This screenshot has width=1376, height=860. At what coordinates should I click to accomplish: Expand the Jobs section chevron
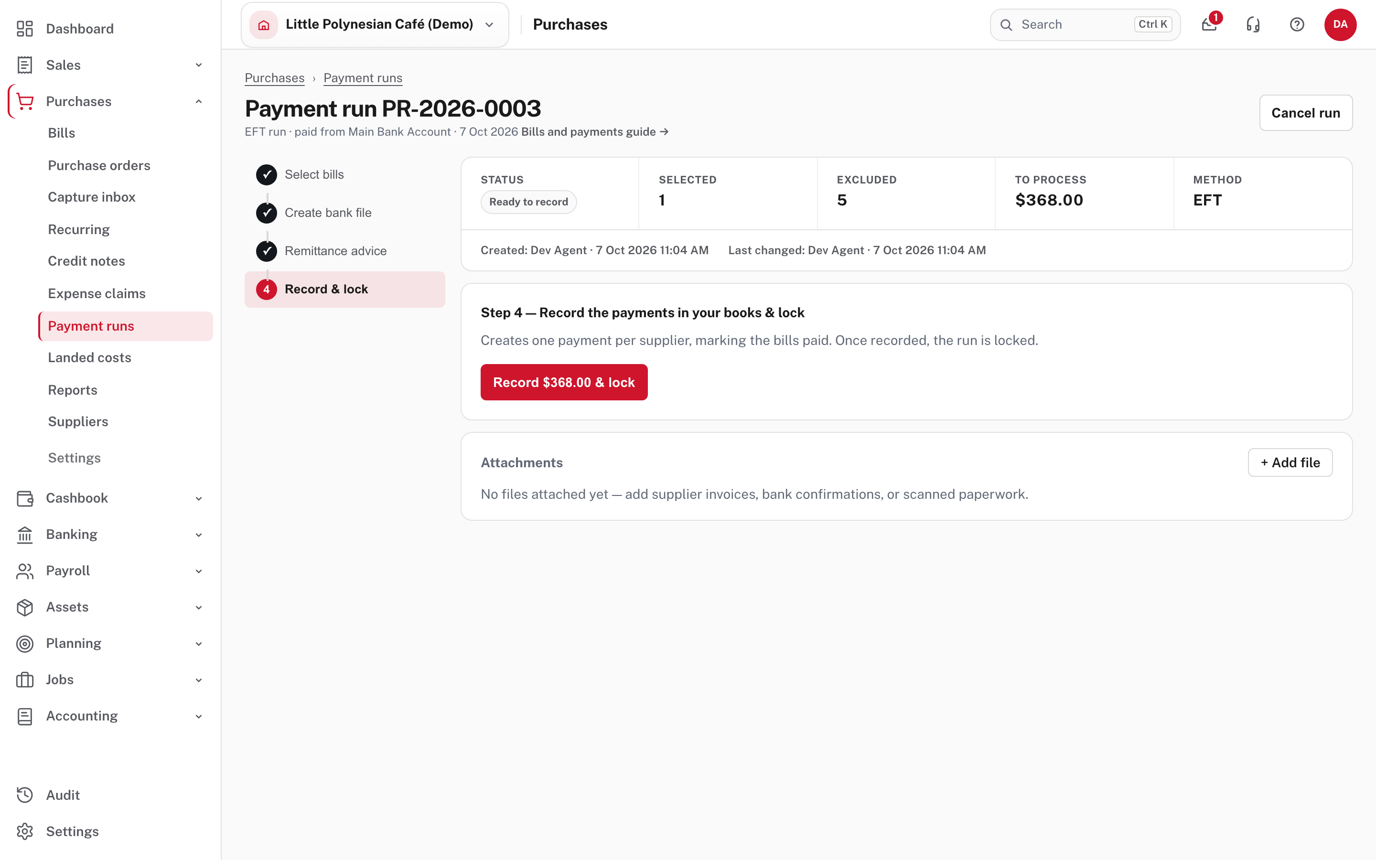tap(198, 680)
